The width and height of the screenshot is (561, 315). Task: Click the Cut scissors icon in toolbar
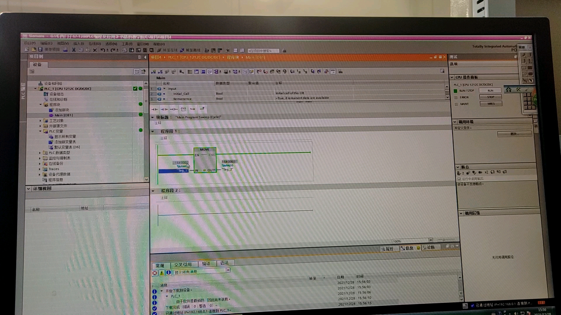click(74, 50)
